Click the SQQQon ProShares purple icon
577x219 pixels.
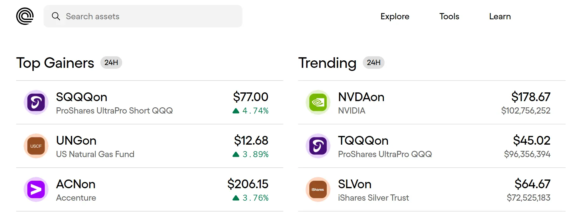(36, 102)
